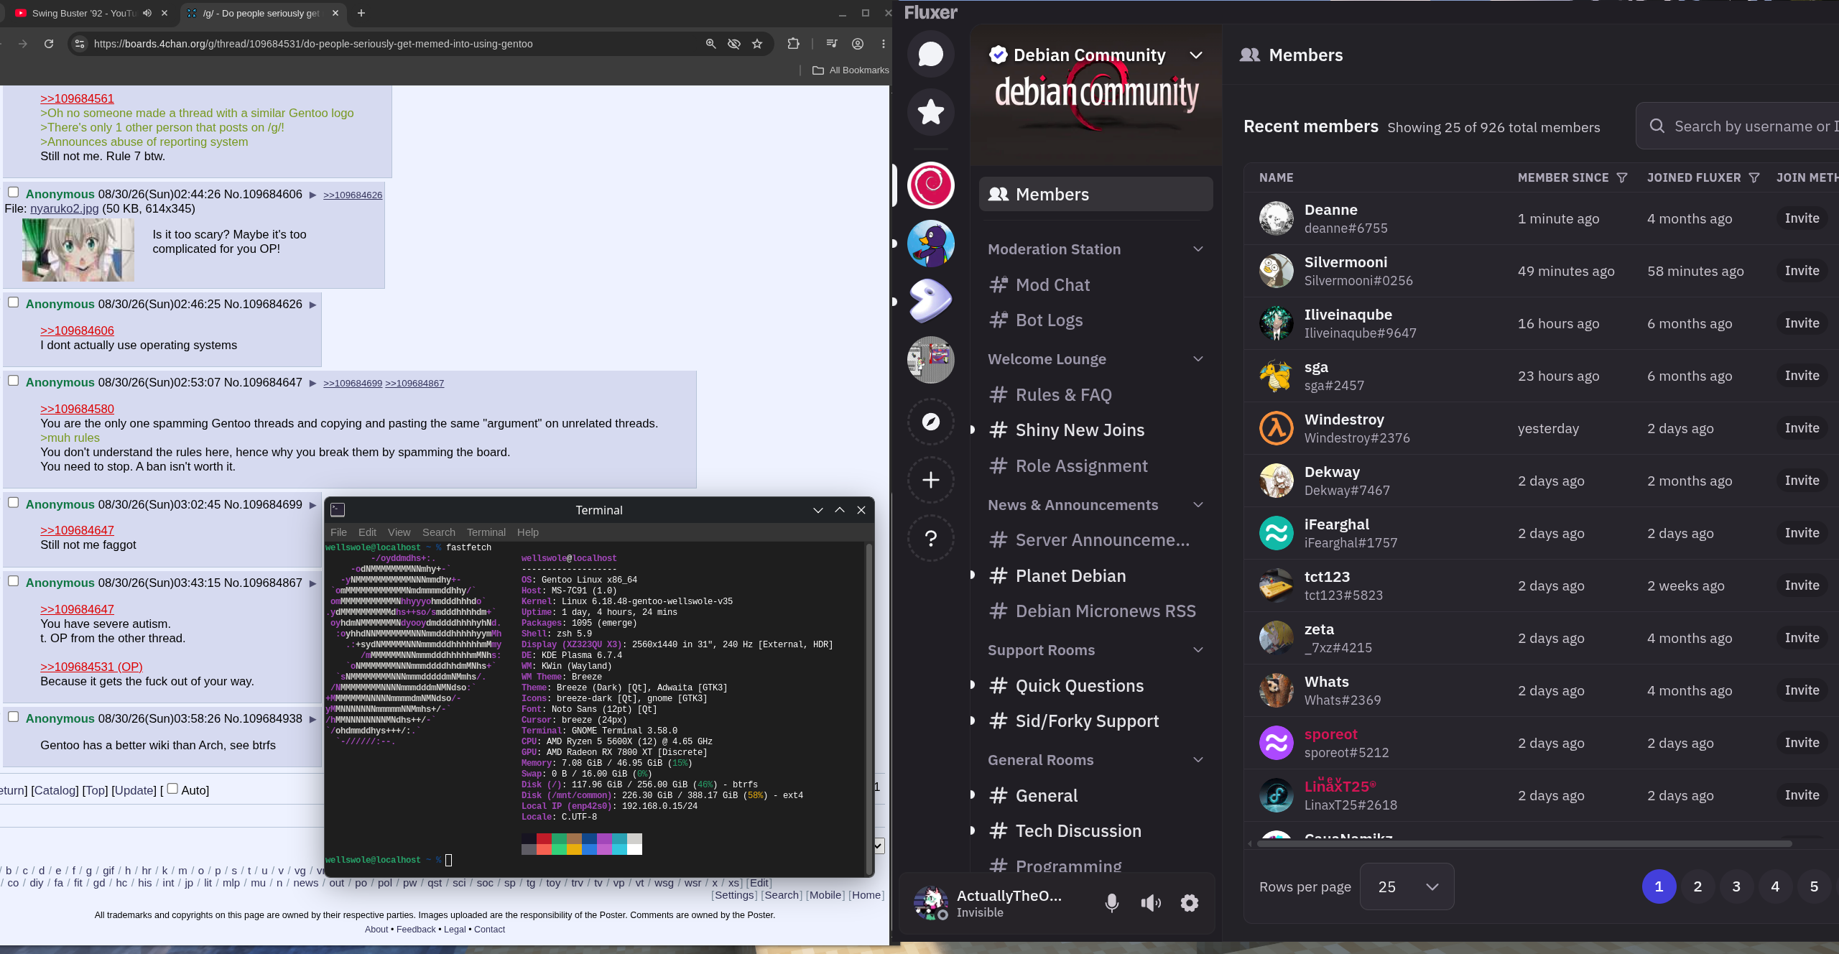Open the Terminal Help menu
Screen dimensions: 1839x954
click(528, 532)
